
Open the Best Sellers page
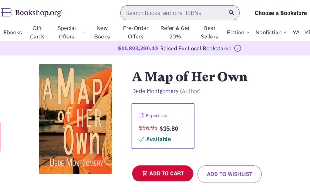point(209,33)
